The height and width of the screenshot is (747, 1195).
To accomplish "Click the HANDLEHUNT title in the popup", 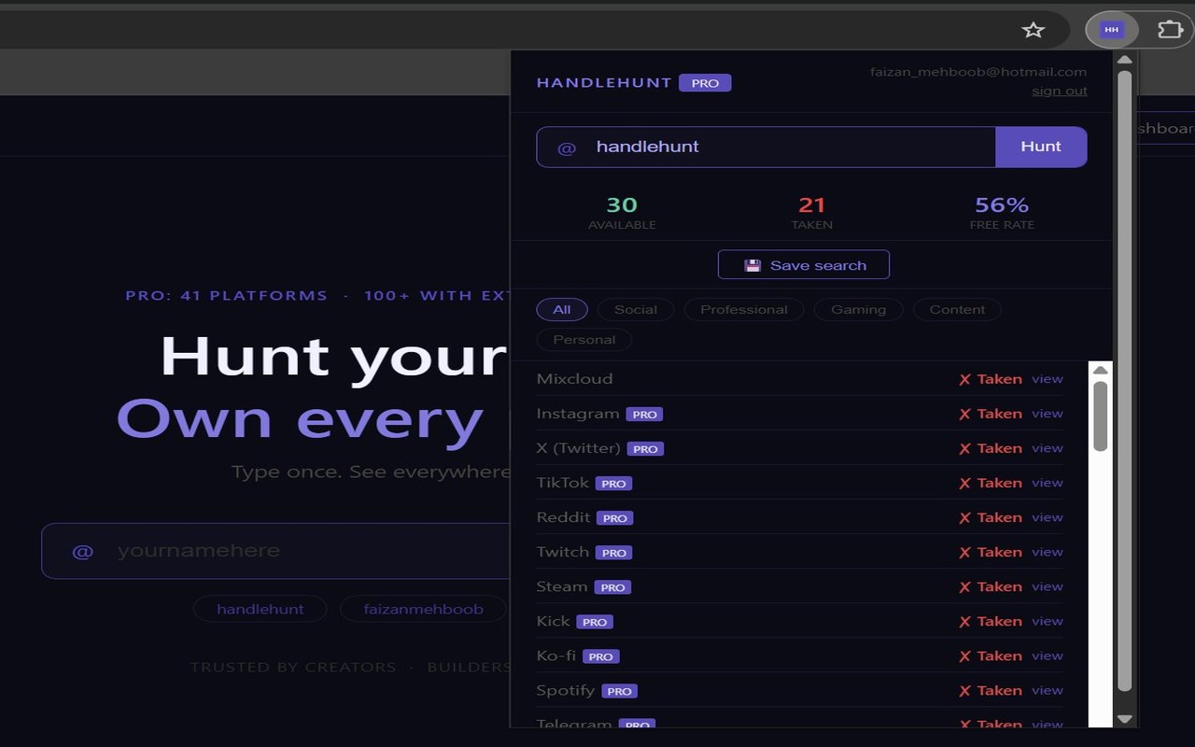I will (x=604, y=83).
